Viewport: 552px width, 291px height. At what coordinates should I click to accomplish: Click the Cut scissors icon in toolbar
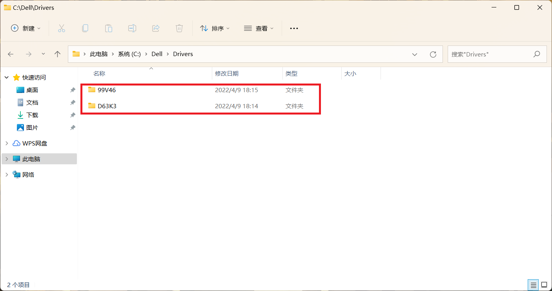62,28
